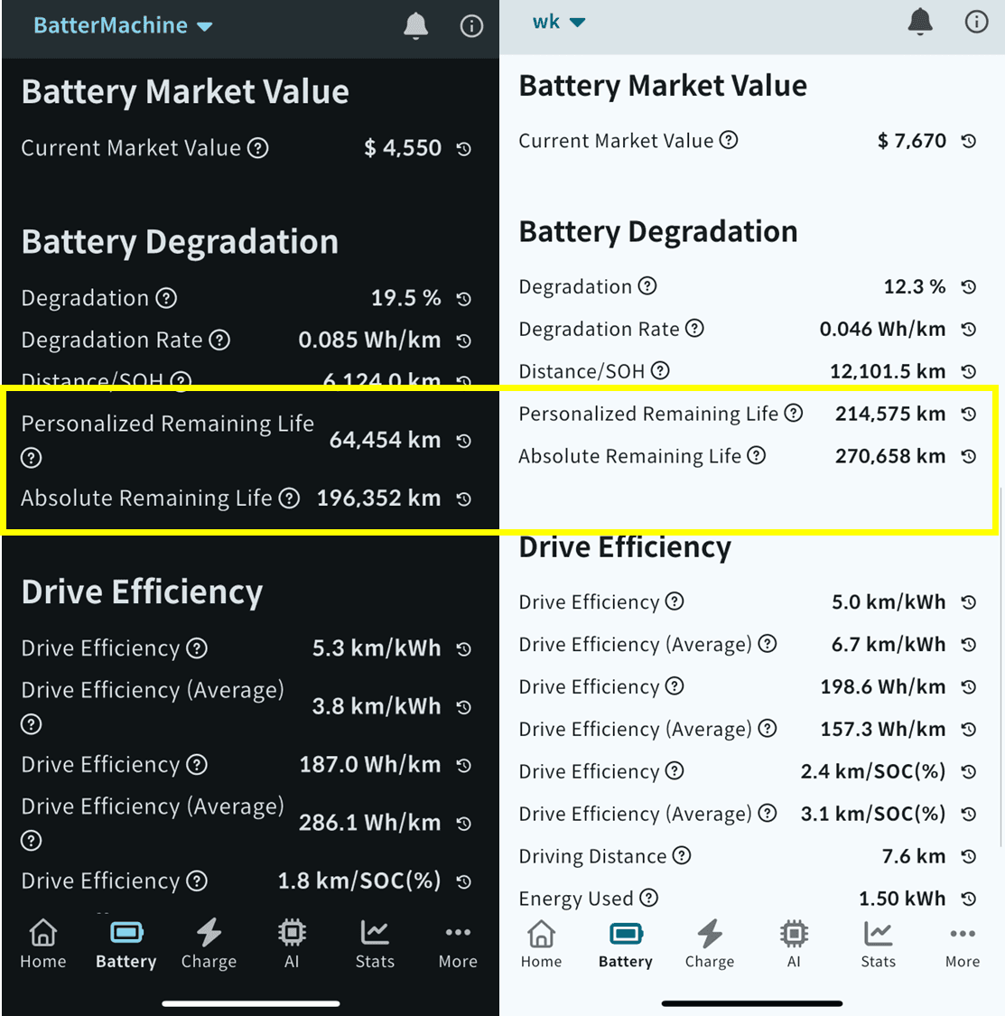
Task: Open Stats tab in wk screen
Action: 878,944
